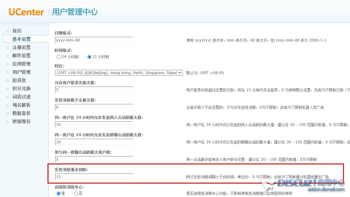Click 更新缓存 in sidebar
Viewport: 350px width, 197px height.
coord(21,122)
